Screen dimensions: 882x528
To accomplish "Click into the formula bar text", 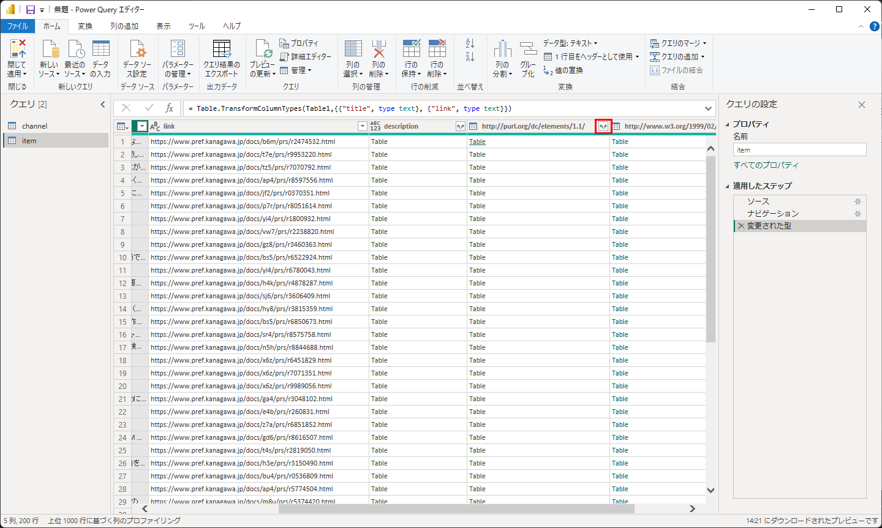I will click(x=349, y=108).
